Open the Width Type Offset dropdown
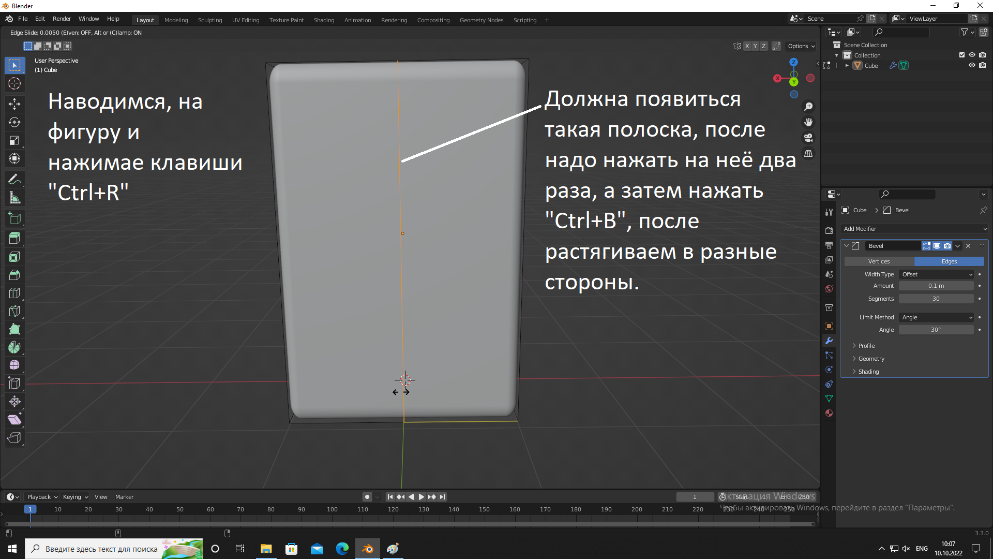993x559 pixels. [x=937, y=274]
